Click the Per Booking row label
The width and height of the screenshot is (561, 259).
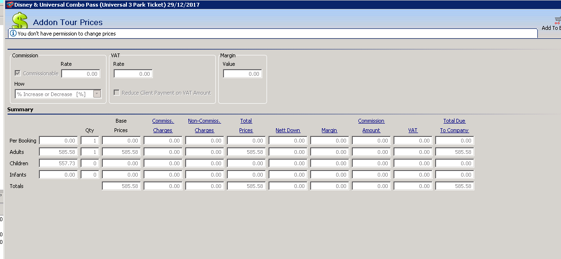[23, 141]
